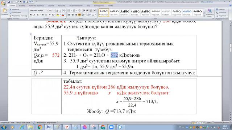This screenshot has height=130, width=232.
Task: Open the line spacing menu
Action: (84, 15)
